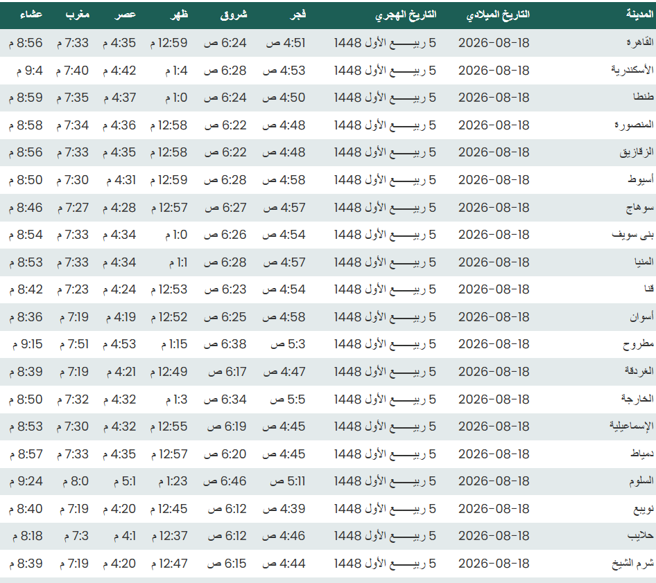
Task: Click Aswan's isha time 8:36 م
Action: [x=26, y=317]
